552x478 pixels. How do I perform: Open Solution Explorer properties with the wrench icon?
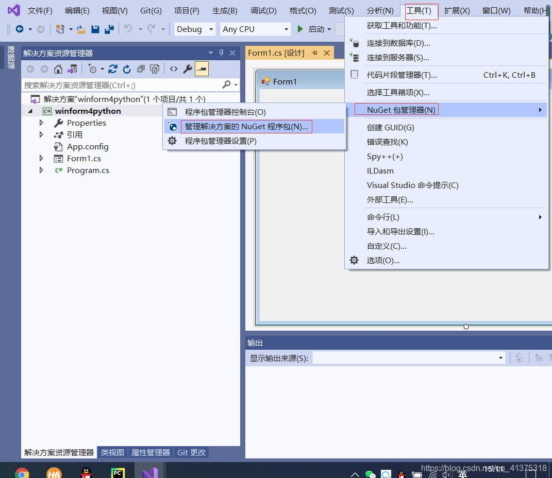coord(187,69)
